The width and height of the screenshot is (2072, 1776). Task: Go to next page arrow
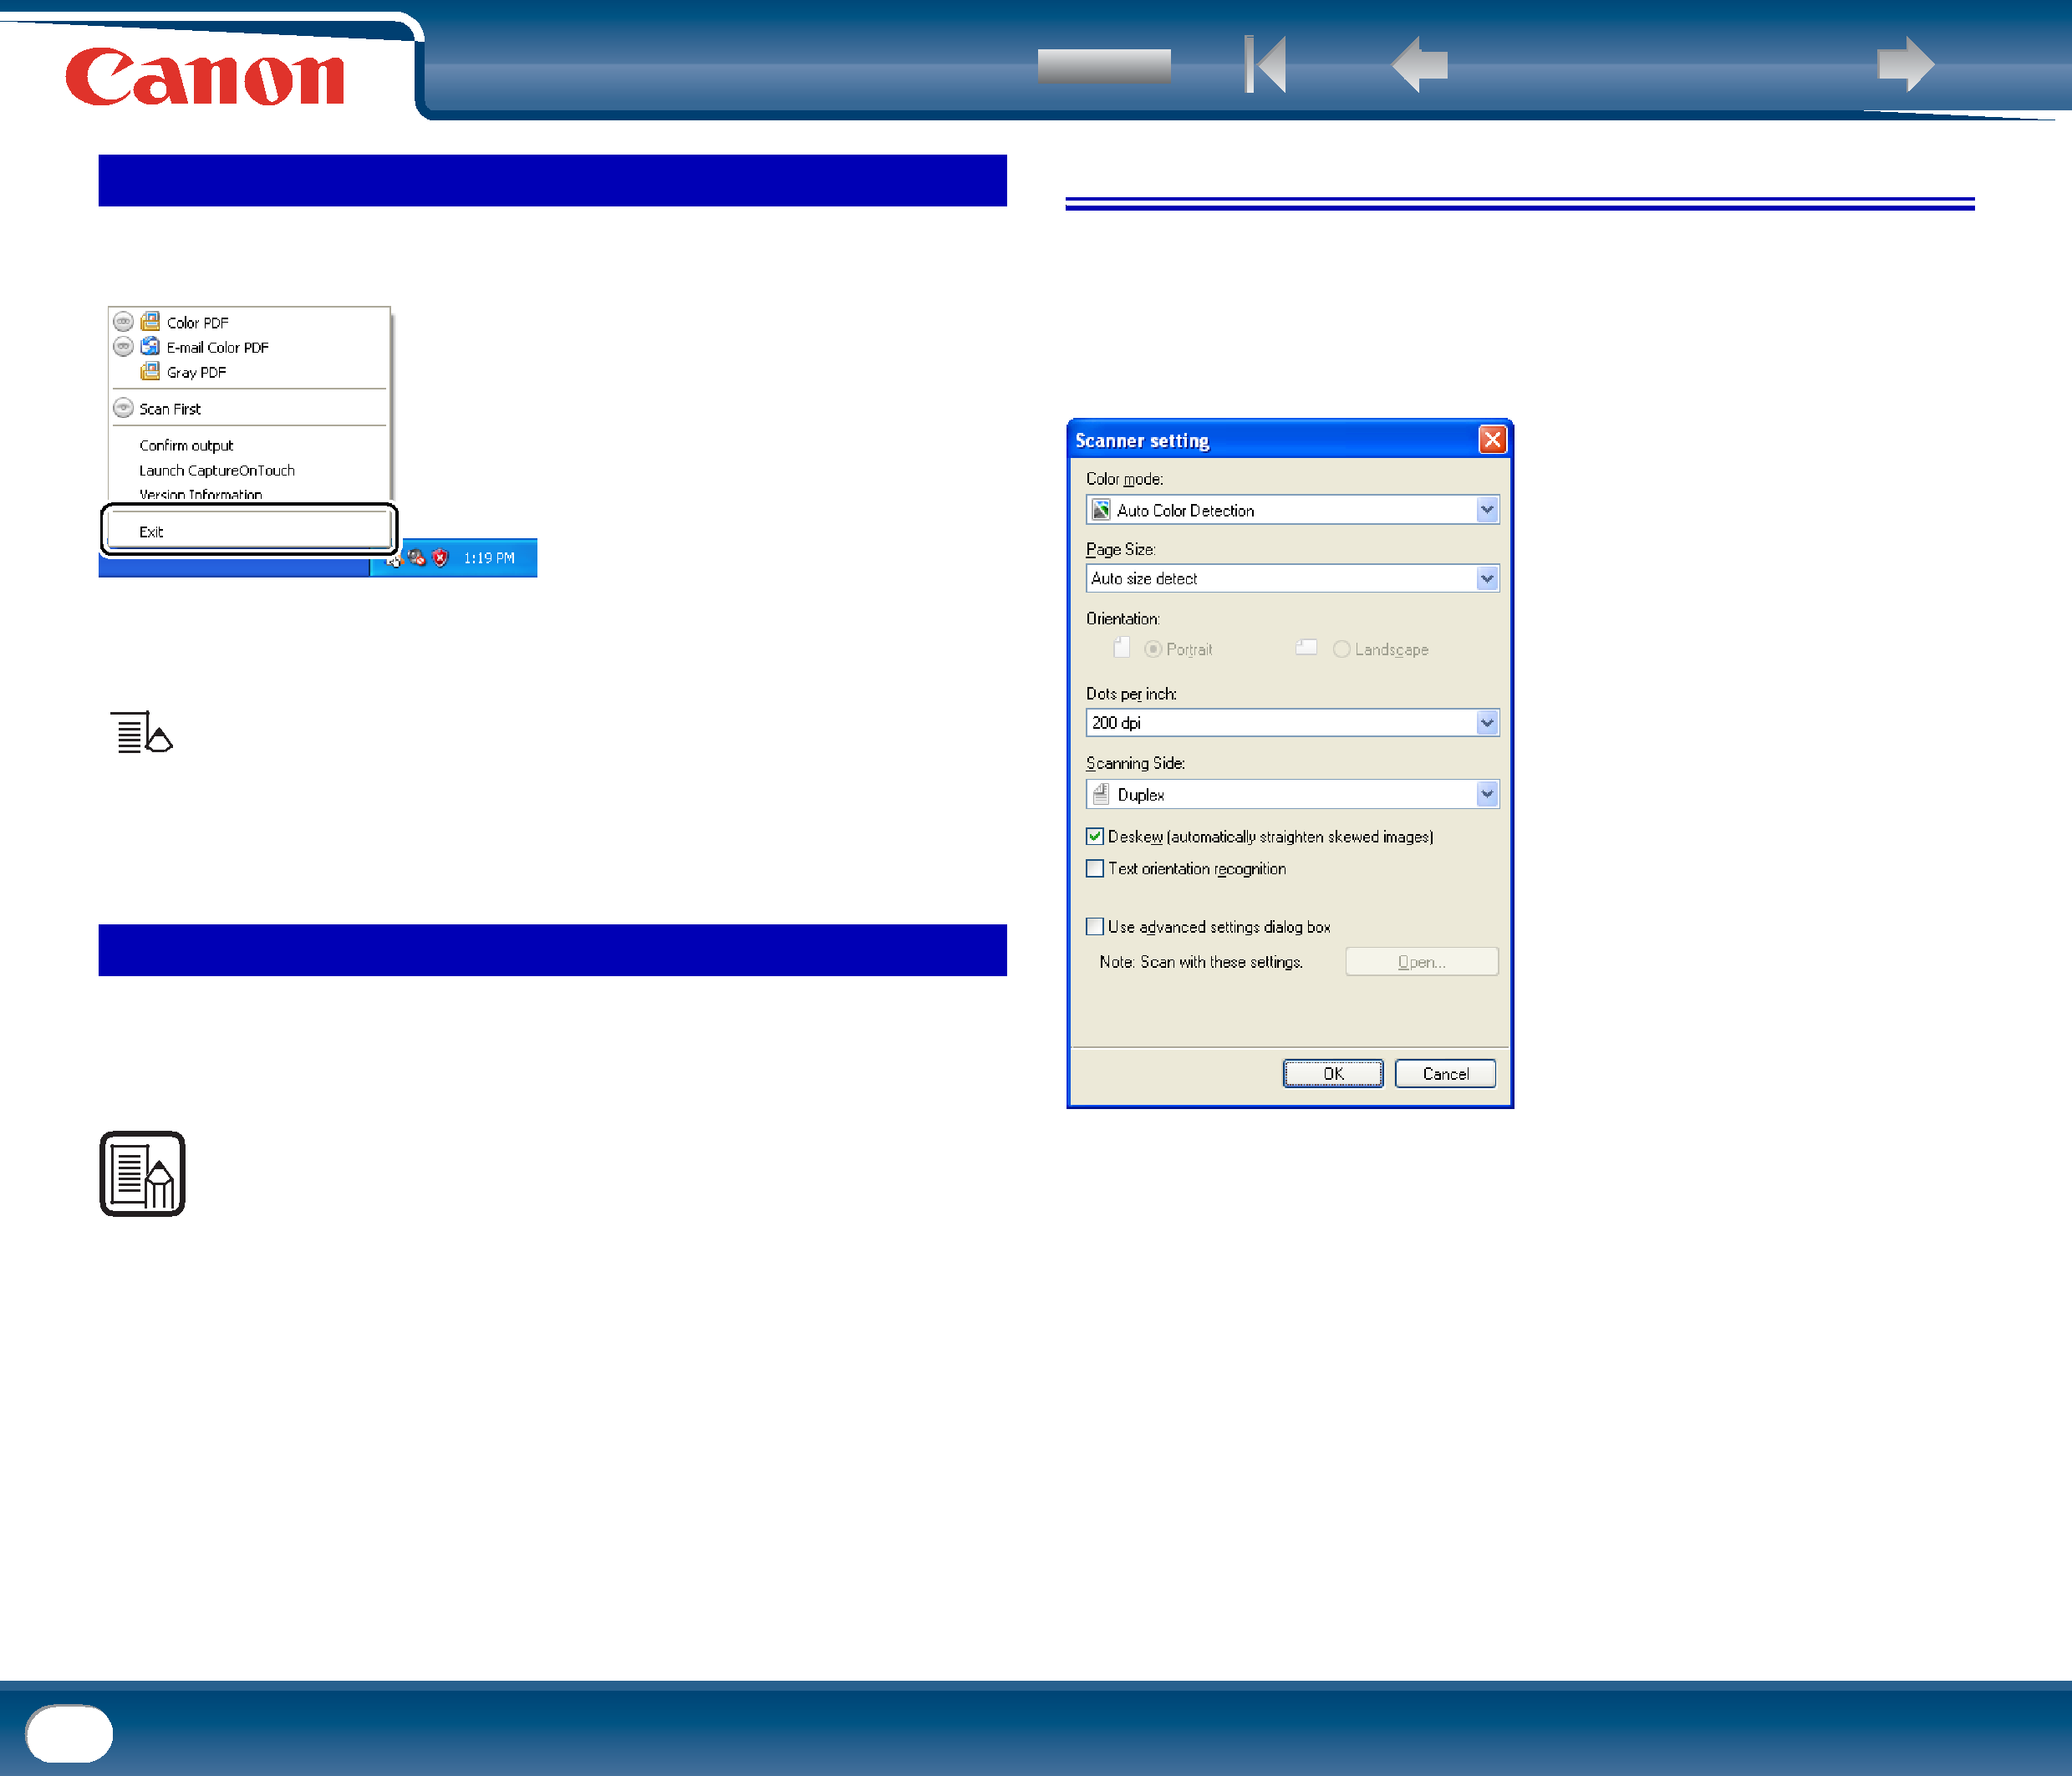(x=1906, y=64)
